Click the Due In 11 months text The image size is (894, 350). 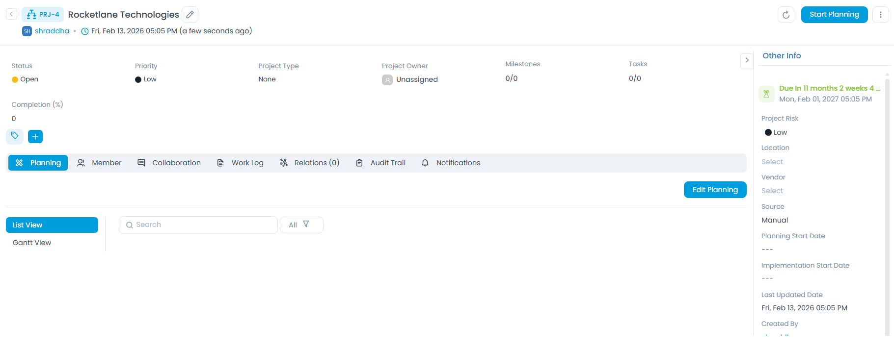pos(830,88)
